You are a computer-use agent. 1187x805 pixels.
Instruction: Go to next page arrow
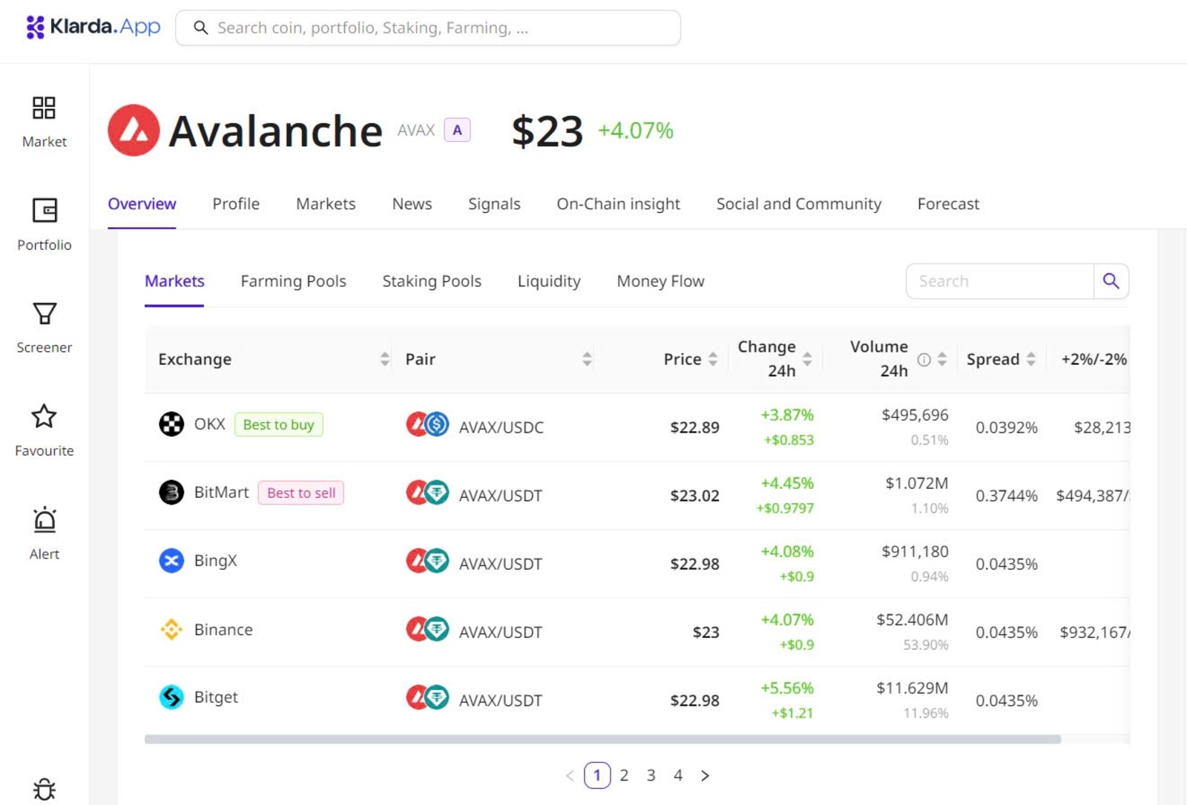pyautogui.click(x=705, y=775)
